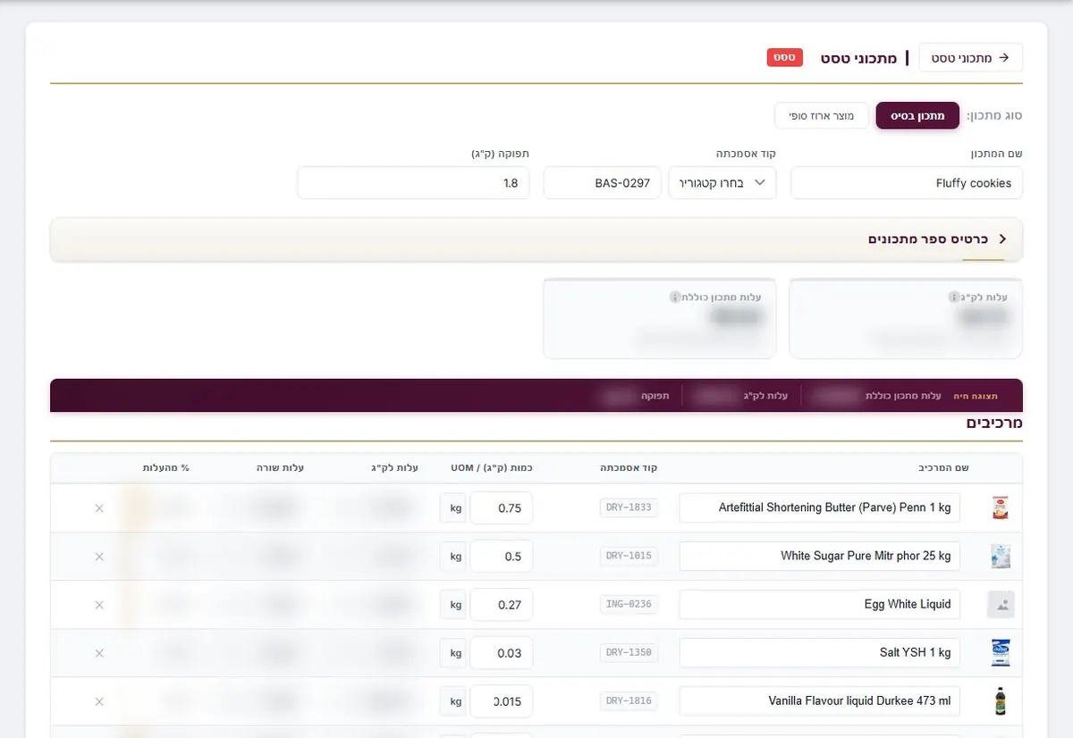Open the בחרו קטגוריה category dropdown

[722, 183]
